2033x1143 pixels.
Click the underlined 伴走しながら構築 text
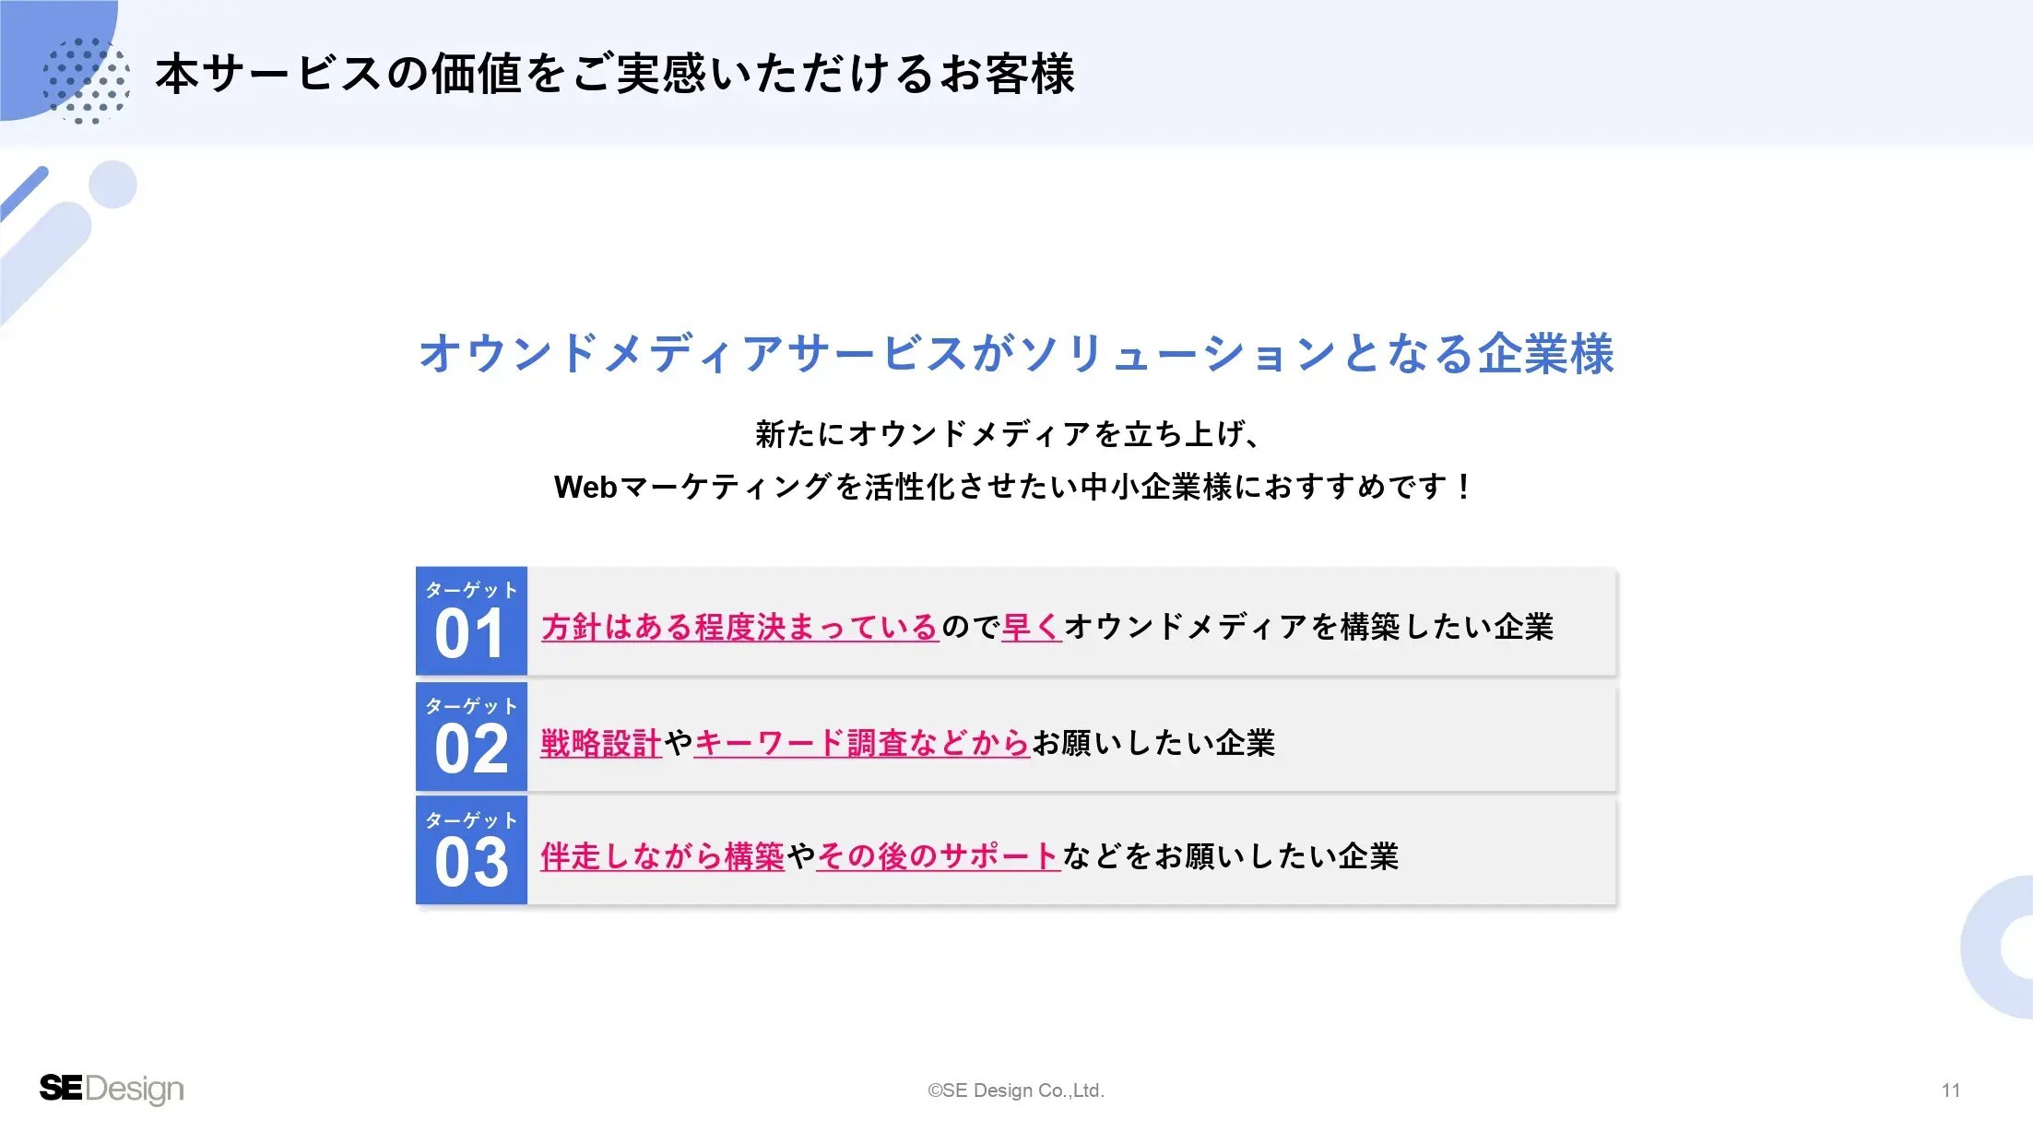point(662,856)
